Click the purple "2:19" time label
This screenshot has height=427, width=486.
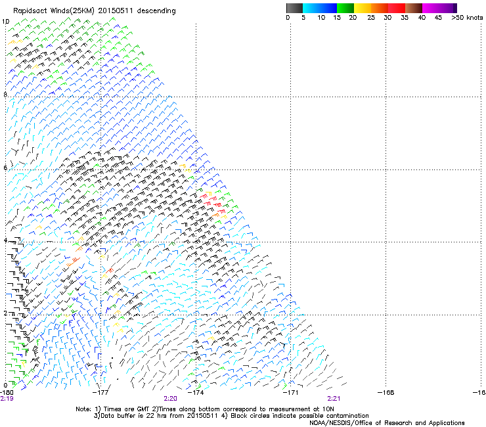(x=7, y=399)
